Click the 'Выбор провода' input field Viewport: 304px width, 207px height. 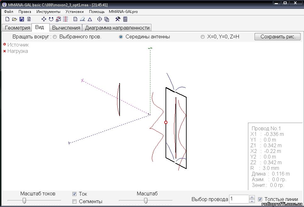click(239, 199)
